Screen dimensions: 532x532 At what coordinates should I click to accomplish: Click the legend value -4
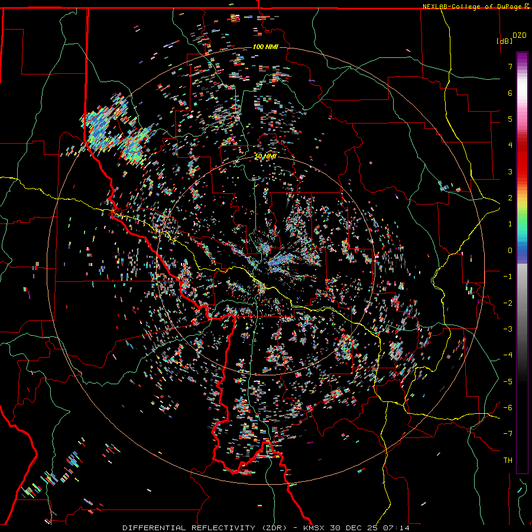[508, 355]
